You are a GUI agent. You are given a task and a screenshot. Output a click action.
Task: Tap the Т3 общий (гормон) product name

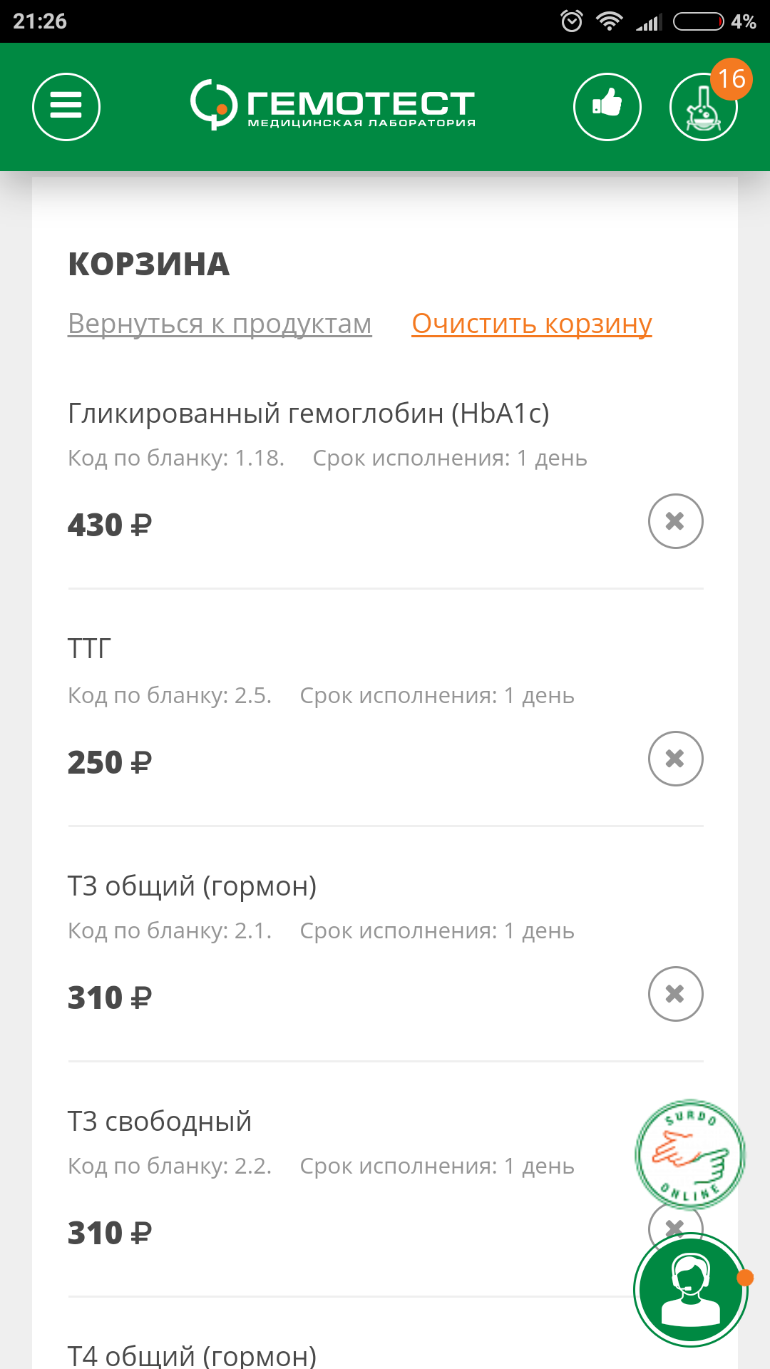pos(192,886)
